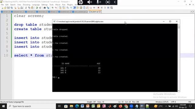Screen dimensions: 195x109
Task: Click 'clear screen;' on line 1
Action: tap(29, 16)
